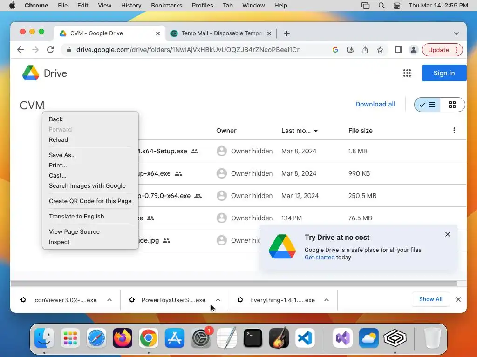Screen dimensions: 477x357
Task: Dismiss the Try Drive at no cost popup
Action: tap(448, 234)
